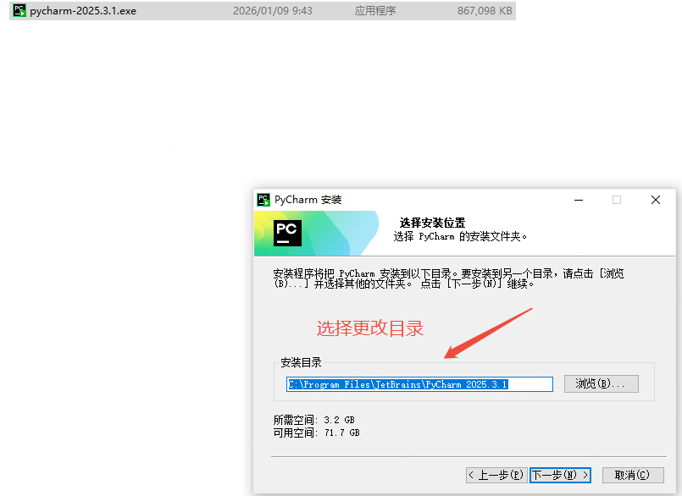Minimize the PyCharm 安装 window
Screen dimensions: 682x496
click(579, 200)
